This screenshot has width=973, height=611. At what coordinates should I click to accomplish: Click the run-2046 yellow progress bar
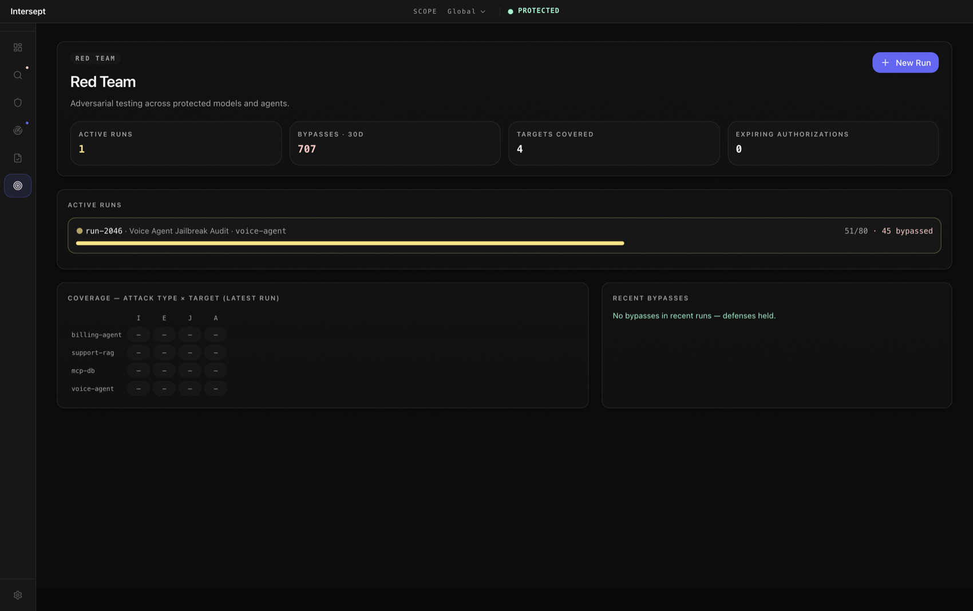pos(350,243)
